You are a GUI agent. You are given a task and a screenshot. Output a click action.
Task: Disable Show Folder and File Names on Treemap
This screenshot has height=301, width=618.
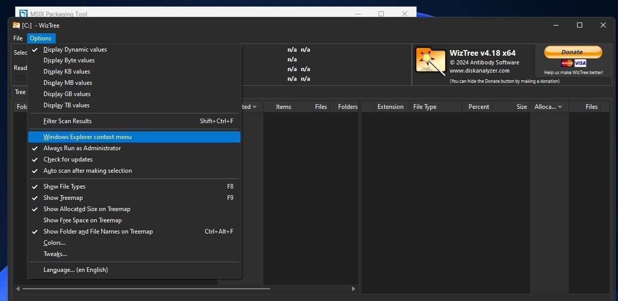coord(98,231)
